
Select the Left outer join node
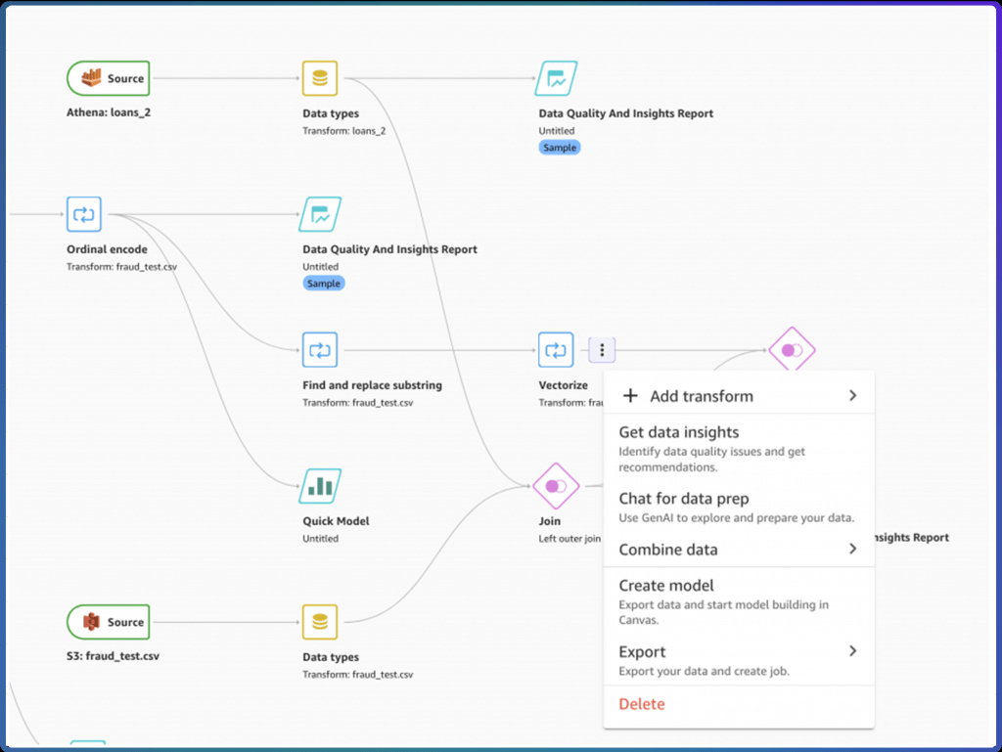tap(556, 486)
